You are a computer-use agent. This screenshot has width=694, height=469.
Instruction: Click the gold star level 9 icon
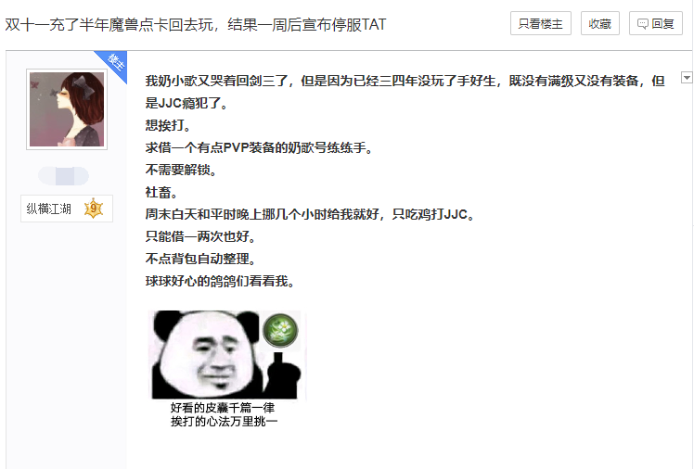(94, 209)
